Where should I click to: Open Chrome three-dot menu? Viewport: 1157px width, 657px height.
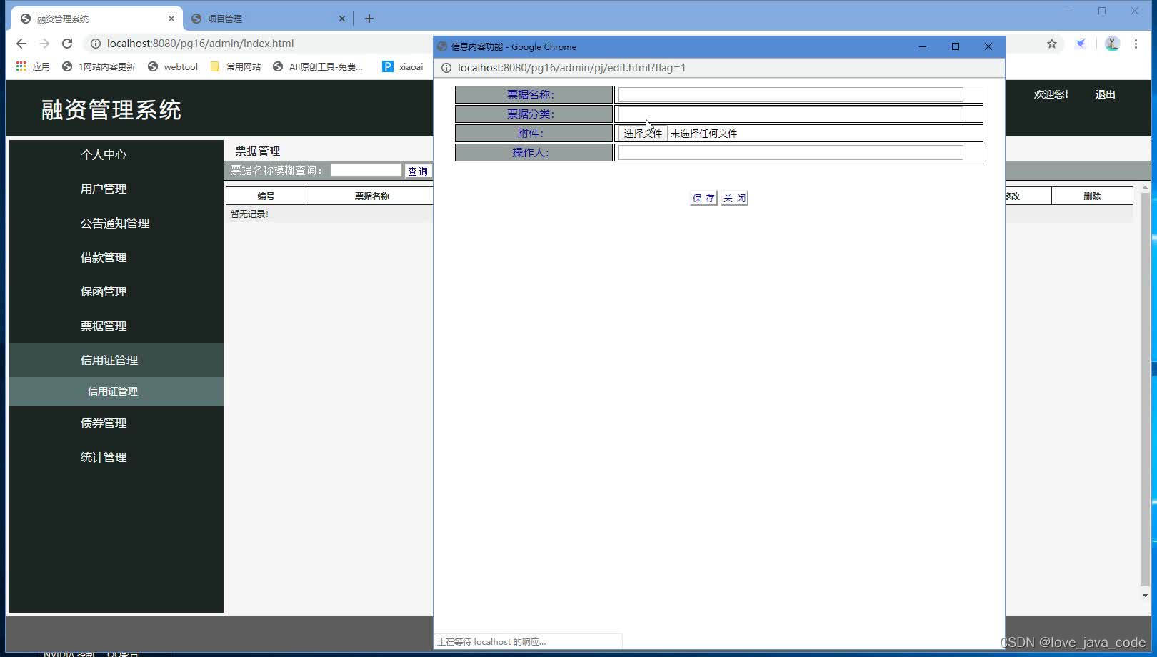pyautogui.click(x=1136, y=44)
